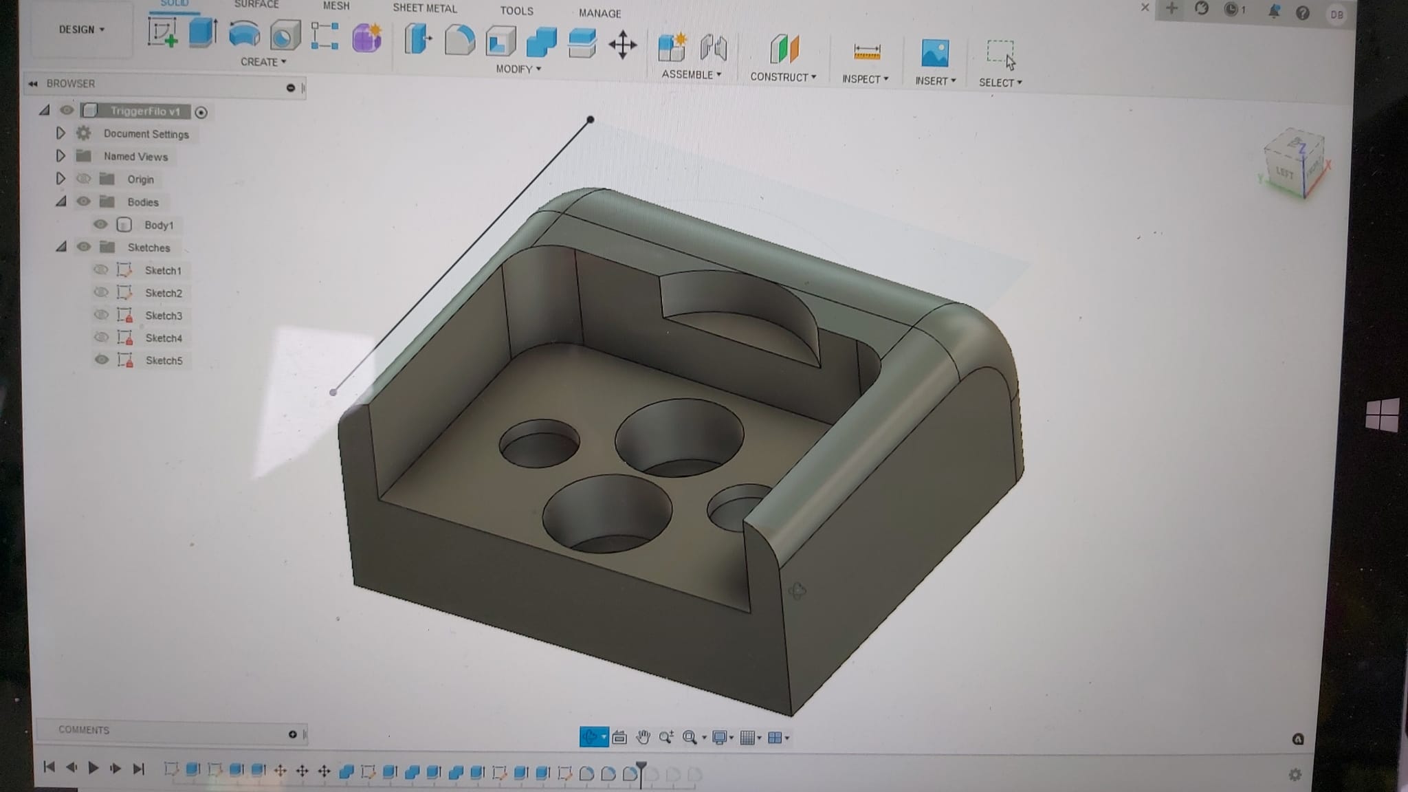
Task: Expand the Document Settings node
Action: pos(60,133)
